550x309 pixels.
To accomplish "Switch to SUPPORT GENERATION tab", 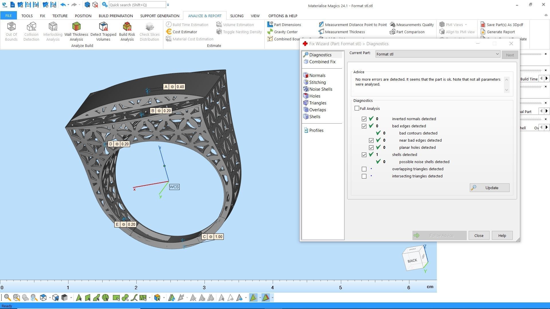I will click(160, 16).
